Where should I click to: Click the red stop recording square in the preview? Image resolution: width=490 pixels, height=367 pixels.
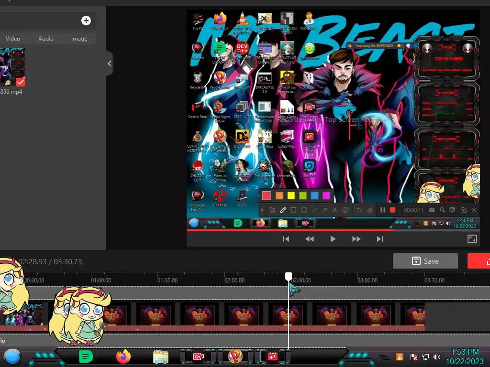pos(392,210)
